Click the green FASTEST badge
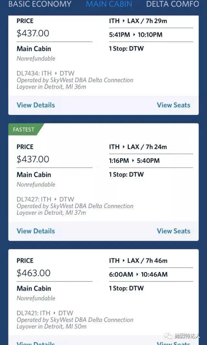The width and height of the screenshot is (207, 345). [x=24, y=129]
